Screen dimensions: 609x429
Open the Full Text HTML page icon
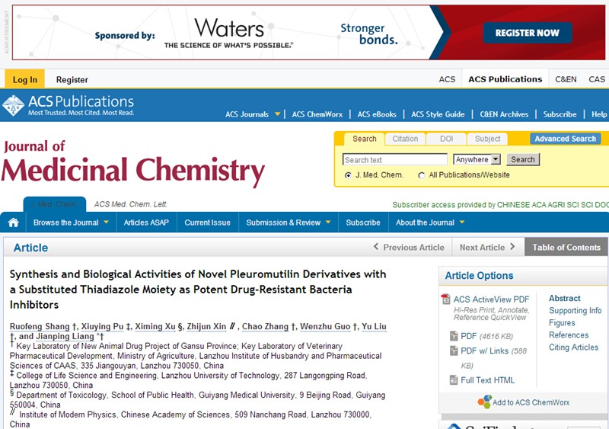[x=454, y=380]
